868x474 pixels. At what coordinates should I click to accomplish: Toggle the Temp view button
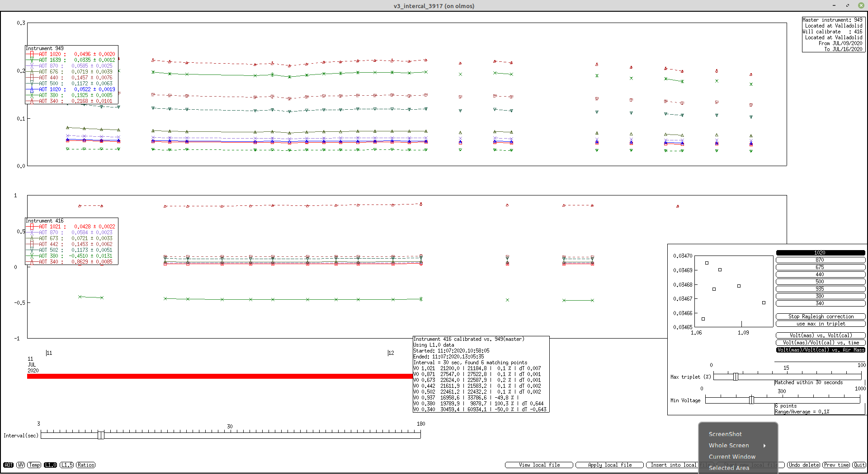[34, 465]
